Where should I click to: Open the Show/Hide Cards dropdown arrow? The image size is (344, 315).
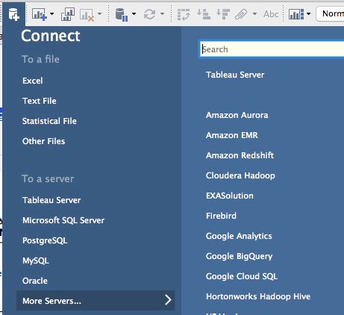click(308, 14)
